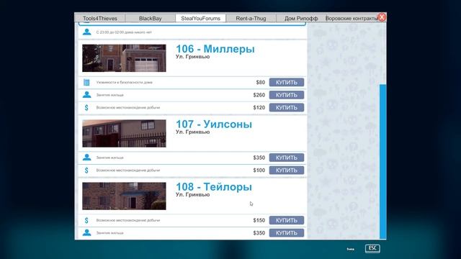Viewport: 461px width, 259px height.
Task: Buy the $120 loot location for Миллеры
Action: (x=287, y=107)
